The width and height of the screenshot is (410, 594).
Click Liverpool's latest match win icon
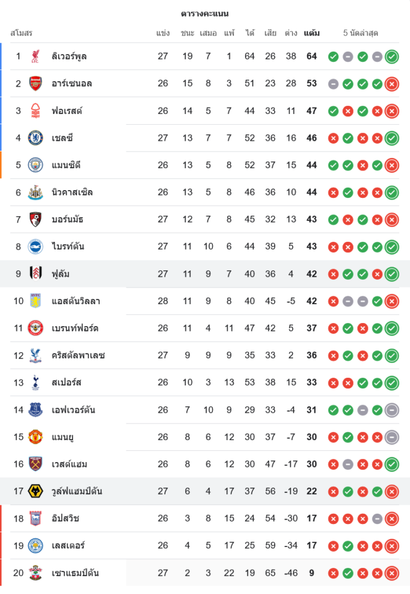coord(392,57)
